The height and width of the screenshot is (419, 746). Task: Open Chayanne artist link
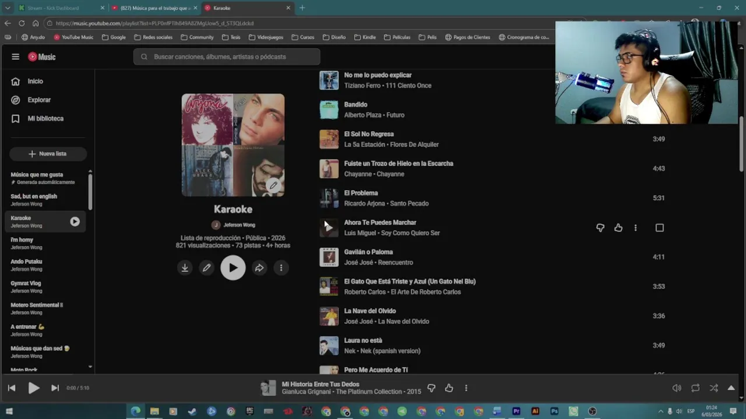click(358, 174)
